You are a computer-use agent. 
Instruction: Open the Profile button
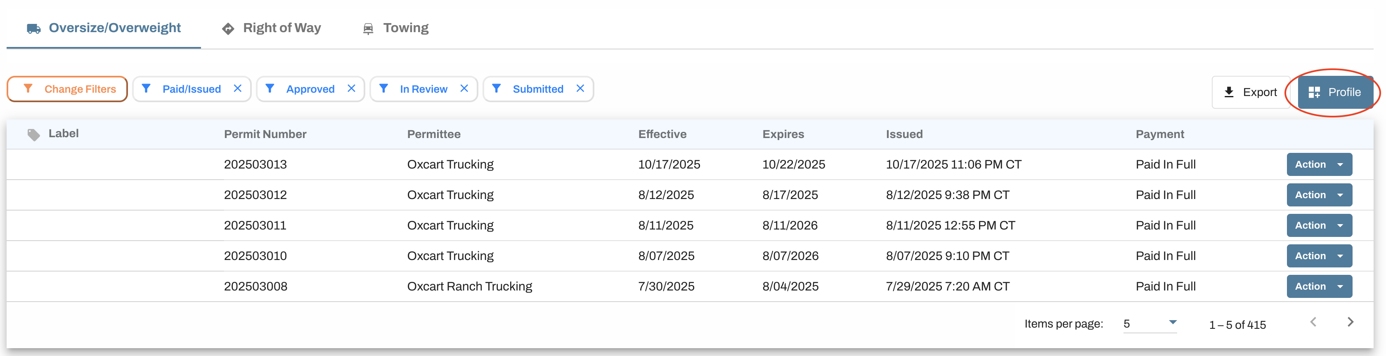pyautogui.click(x=1335, y=92)
